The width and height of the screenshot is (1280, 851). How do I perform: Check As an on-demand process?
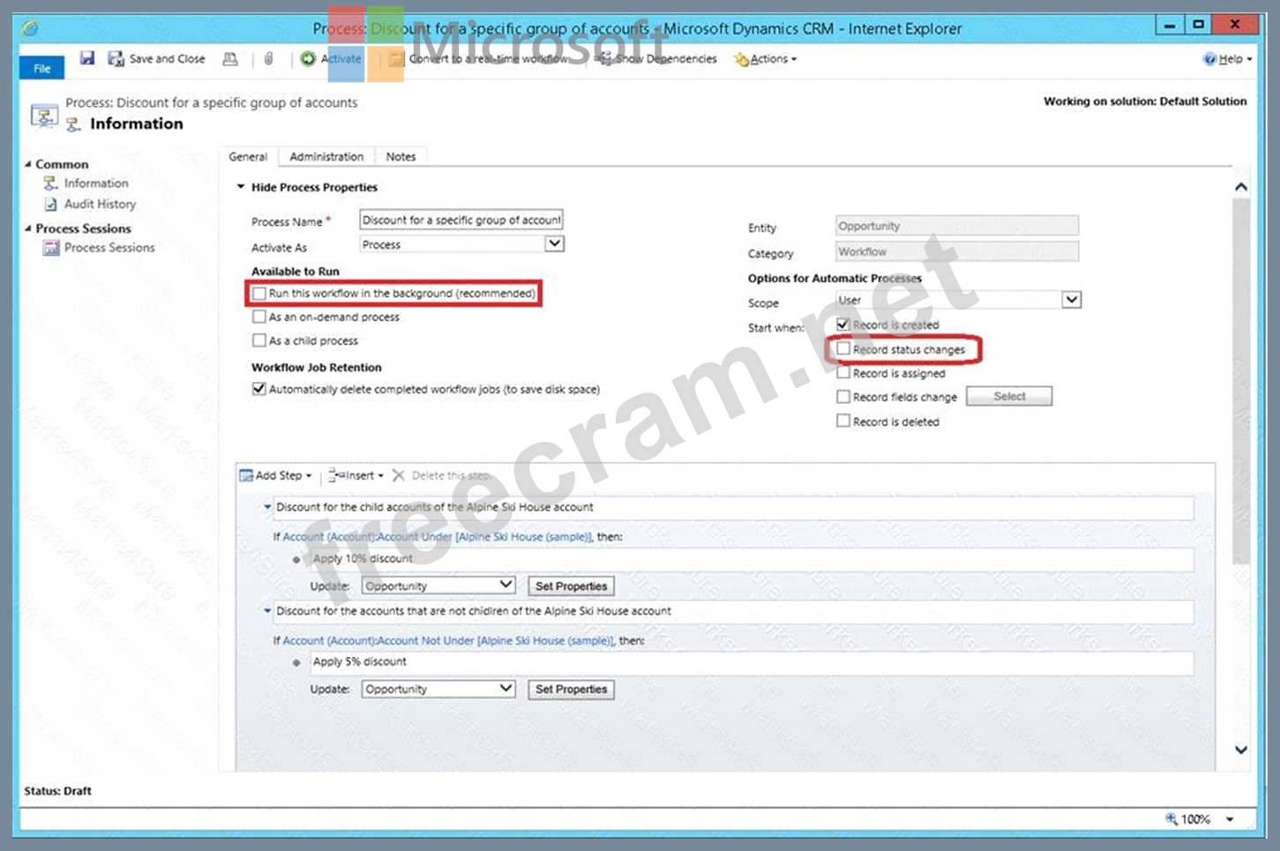259,317
